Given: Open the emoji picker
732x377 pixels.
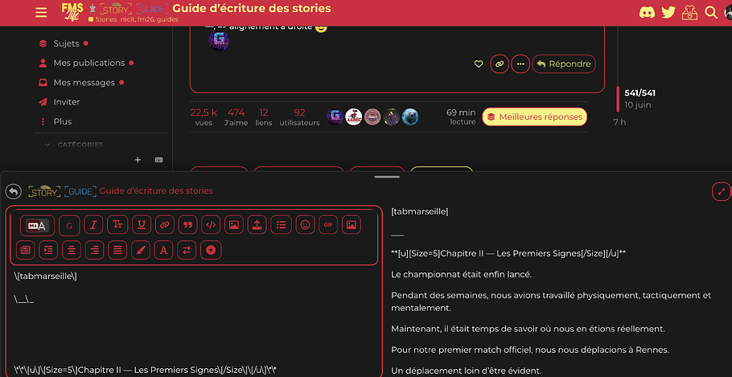Looking at the screenshot, I should pos(305,225).
